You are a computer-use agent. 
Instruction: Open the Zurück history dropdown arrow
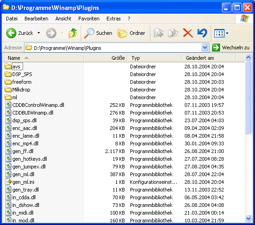[x=38, y=33]
